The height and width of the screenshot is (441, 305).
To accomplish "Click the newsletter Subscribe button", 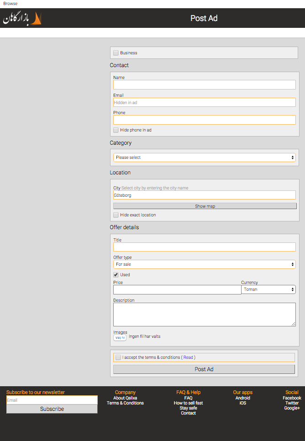I will 52,409.
